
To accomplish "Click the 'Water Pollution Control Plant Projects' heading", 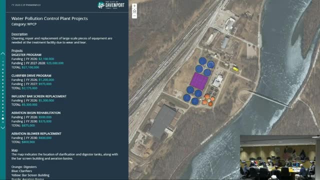I will 49,18.
